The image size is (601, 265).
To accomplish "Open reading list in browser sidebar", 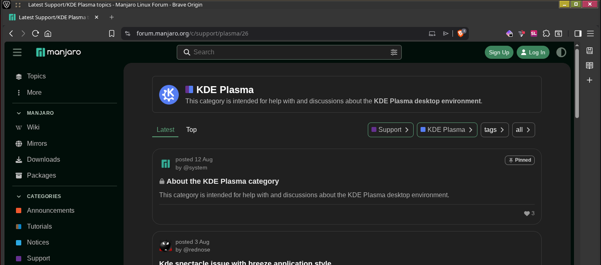I will coord(590,65).
